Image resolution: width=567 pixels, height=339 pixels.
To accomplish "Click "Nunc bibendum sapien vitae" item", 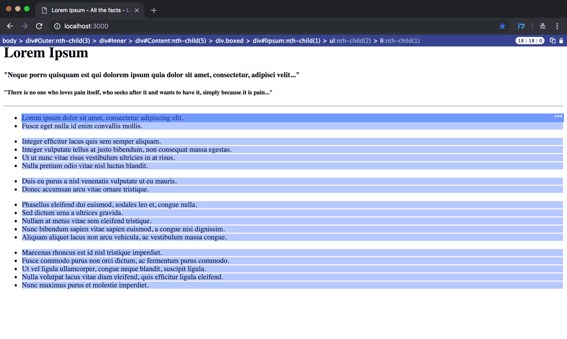I will pyautogui.click(x=292, y=229).
